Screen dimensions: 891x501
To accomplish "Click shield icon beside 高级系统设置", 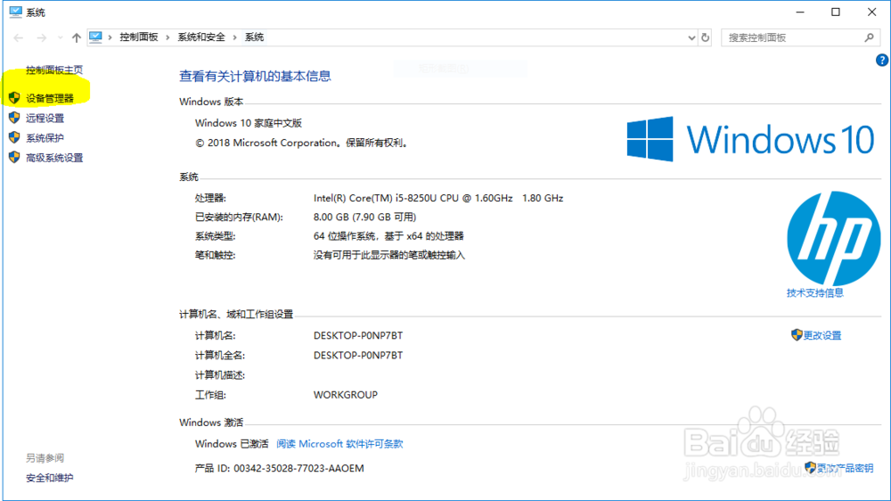I will point(14,158).
